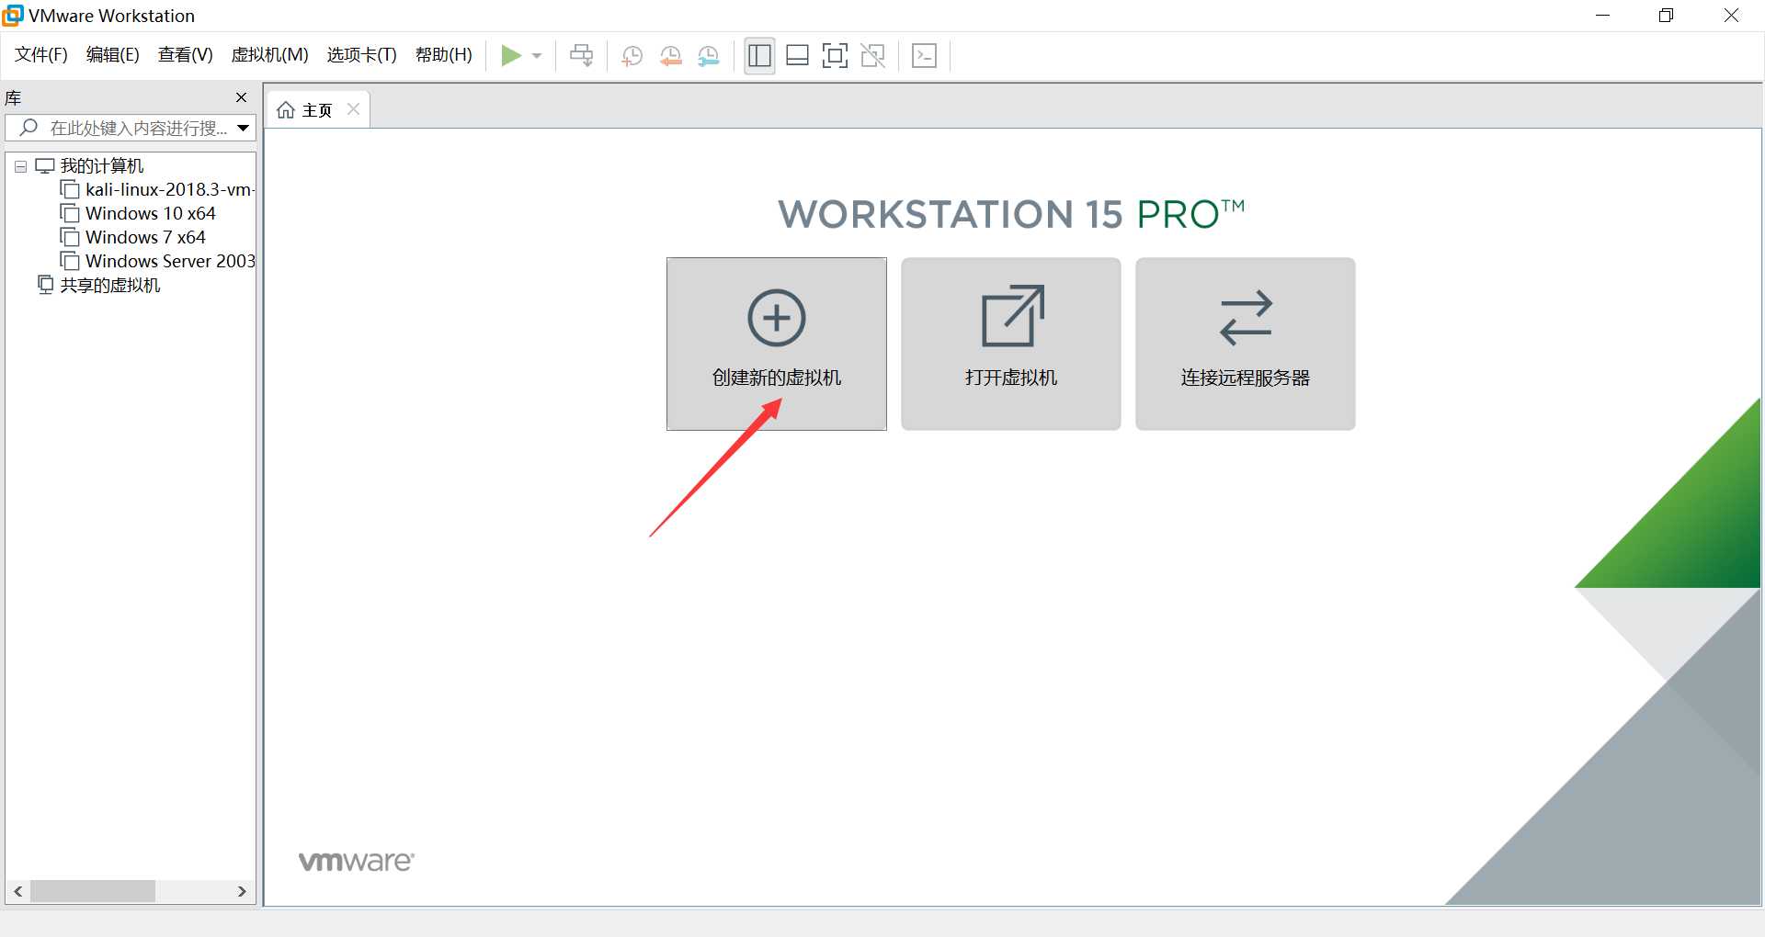1765x937 pixels.
Task: Close the 主页 tab
Action: click(353, 109)
